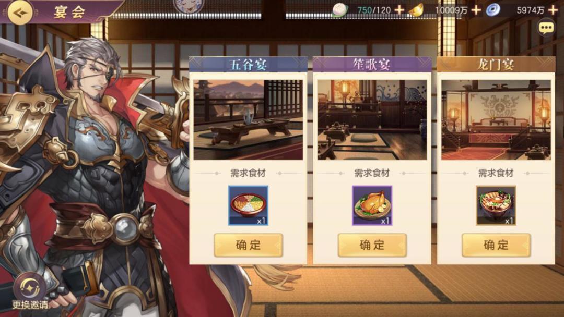View the 龙门宴 hall scene thumbnail
Screen dimensions: 564x317
click(496, 120)
